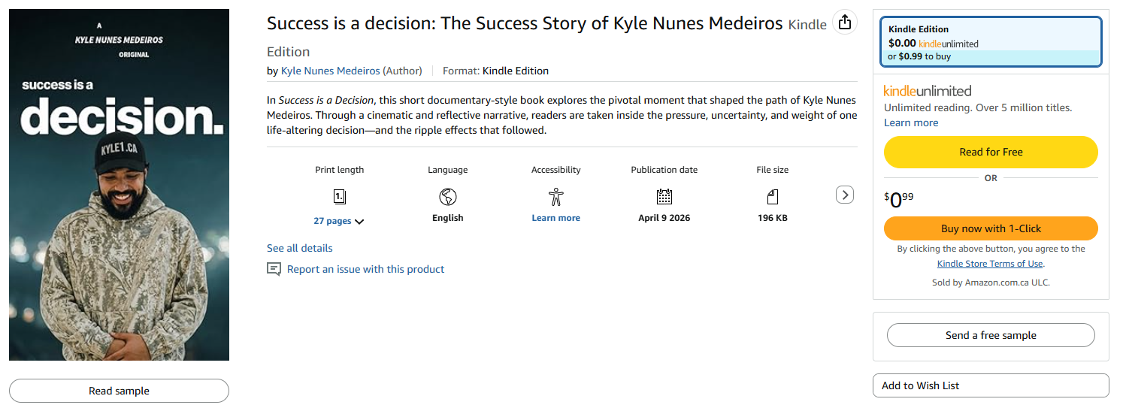Click the publication date calendar icon
Image resolution: width=1126 pixels, height=414 pixels.
pyautogui.click(x=664, y=197)
